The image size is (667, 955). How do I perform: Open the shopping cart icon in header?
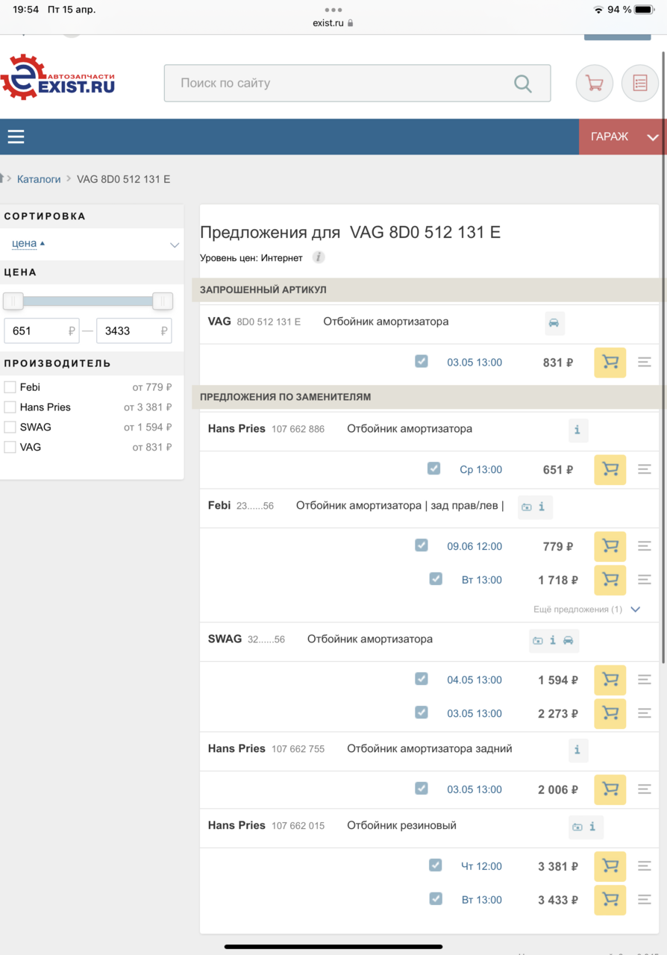595,83
